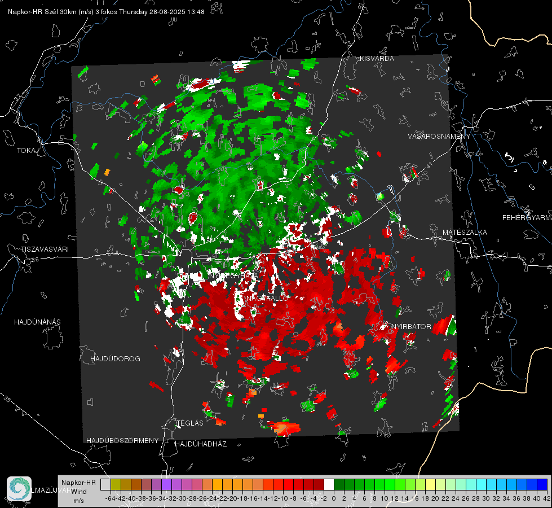Image resolution: width=552 pixels, height=508 pixels.
Task: Click the swirl weather logo icon
Action: (x=19, y=489)
